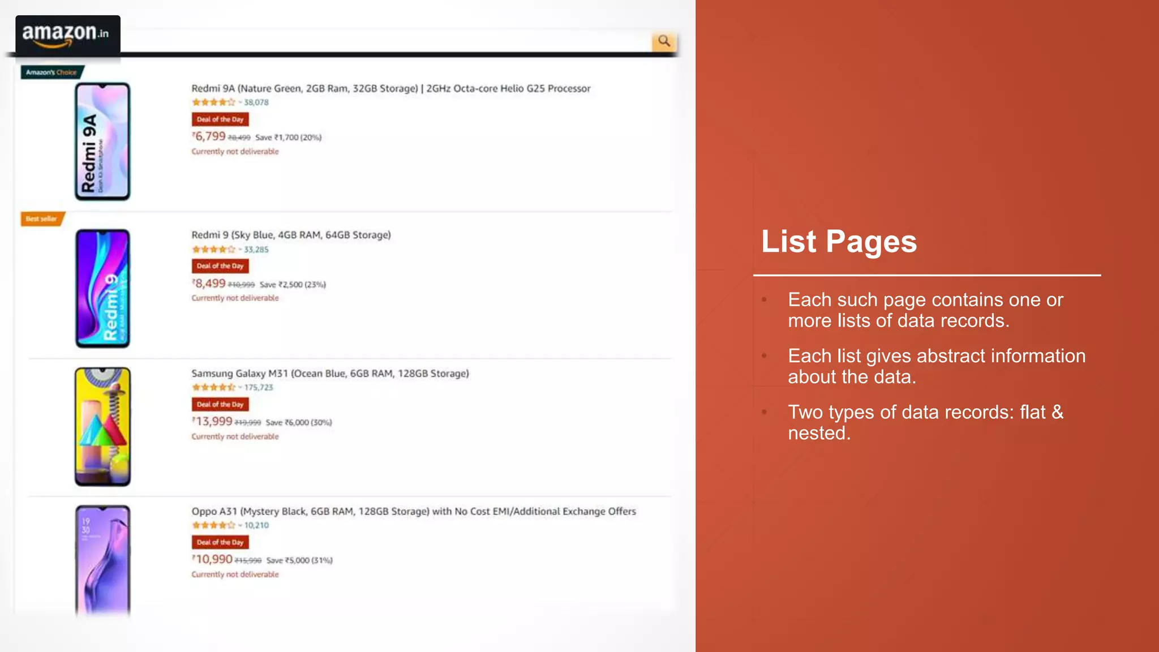Click the ₹8,499 price
This screenshot has height=652, width=1159.
coord(209,284)
